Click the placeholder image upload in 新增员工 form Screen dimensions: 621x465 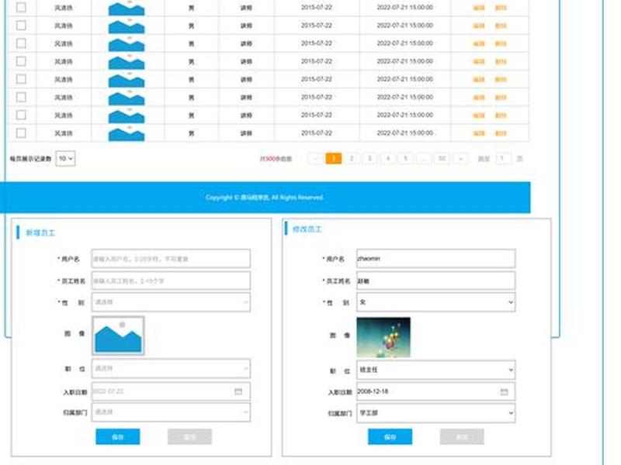[118, 336]
